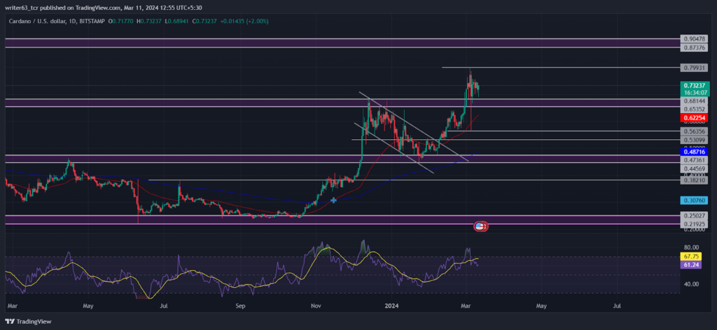Image resolution: width=717 pixels, height=330 pixels.
Task: Select the high value H0.73237
Action: coord(149,22)
